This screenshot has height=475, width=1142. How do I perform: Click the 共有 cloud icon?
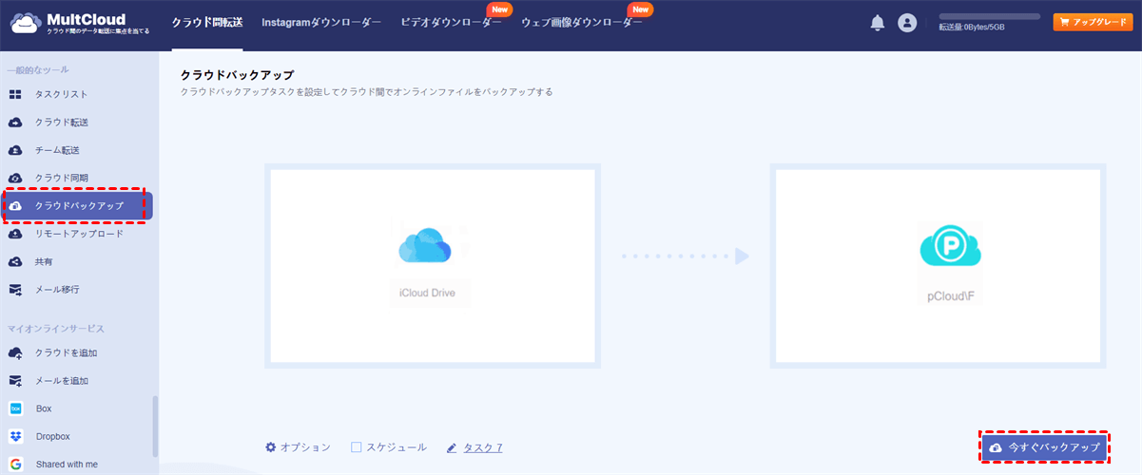(15, 261)
